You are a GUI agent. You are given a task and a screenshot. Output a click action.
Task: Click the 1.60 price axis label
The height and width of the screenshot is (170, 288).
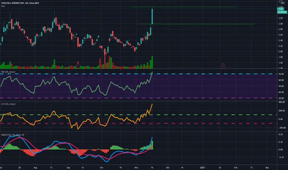(x=281, y=63)
